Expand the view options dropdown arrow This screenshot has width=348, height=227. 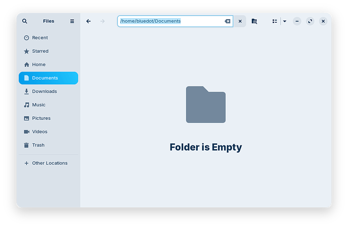point(284,21)
